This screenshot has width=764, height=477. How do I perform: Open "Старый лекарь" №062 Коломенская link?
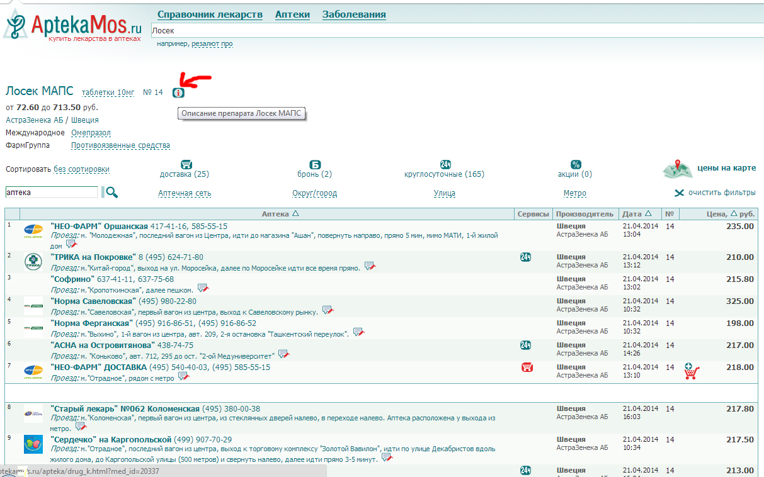click(x=125, y=408)
